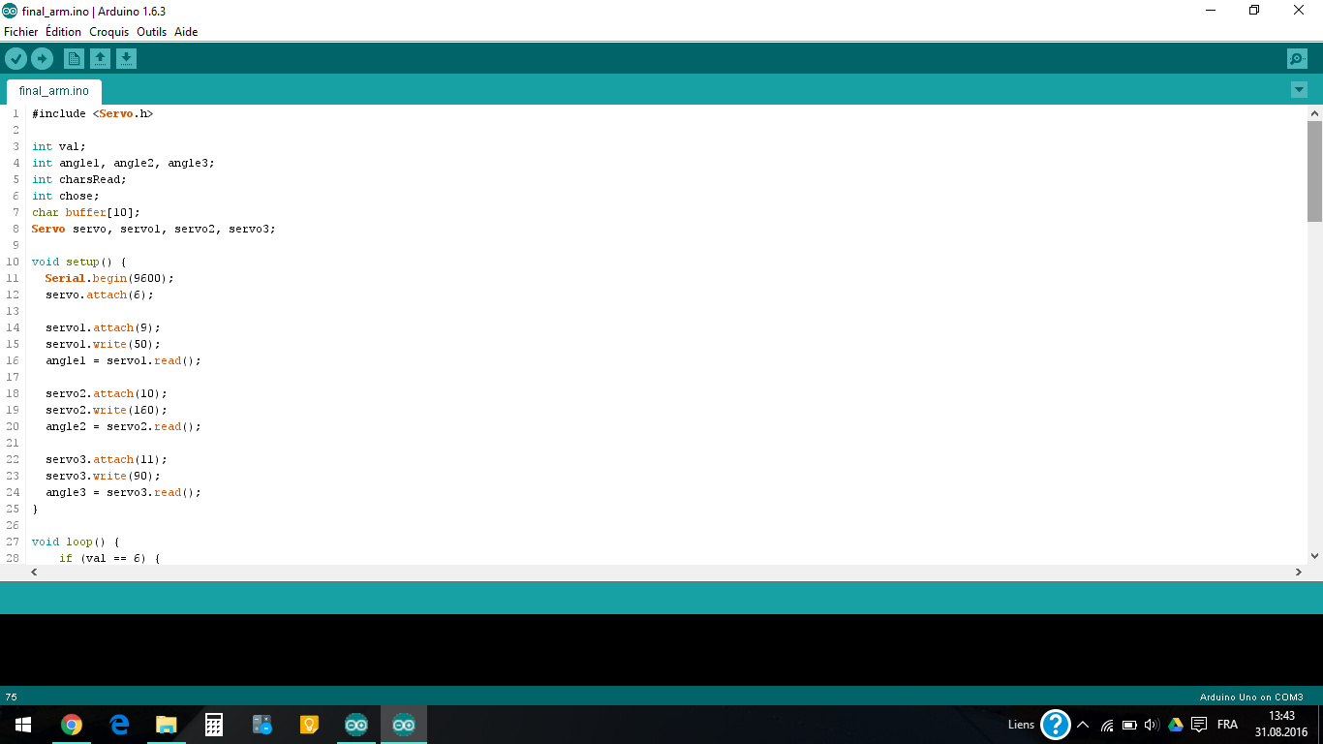The width and height of the screenshot is (1323, 744).
Task: Select the final_arm.ino tab
Action: tap(54, 91)
